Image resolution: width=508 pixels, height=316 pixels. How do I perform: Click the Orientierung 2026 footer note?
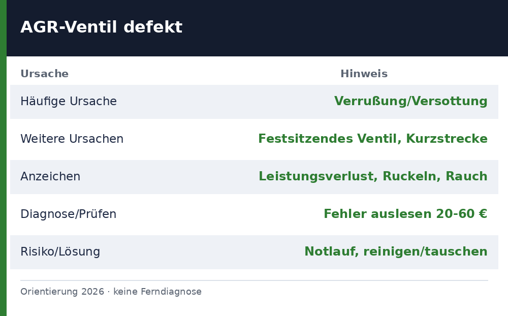(62, 292)
